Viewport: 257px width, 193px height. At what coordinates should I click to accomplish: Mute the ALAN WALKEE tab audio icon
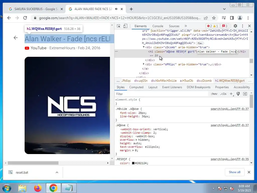pos(116,9)
